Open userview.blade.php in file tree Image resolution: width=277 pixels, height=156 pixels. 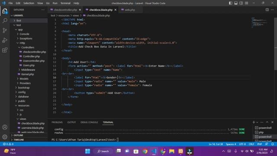pos(32,128)
